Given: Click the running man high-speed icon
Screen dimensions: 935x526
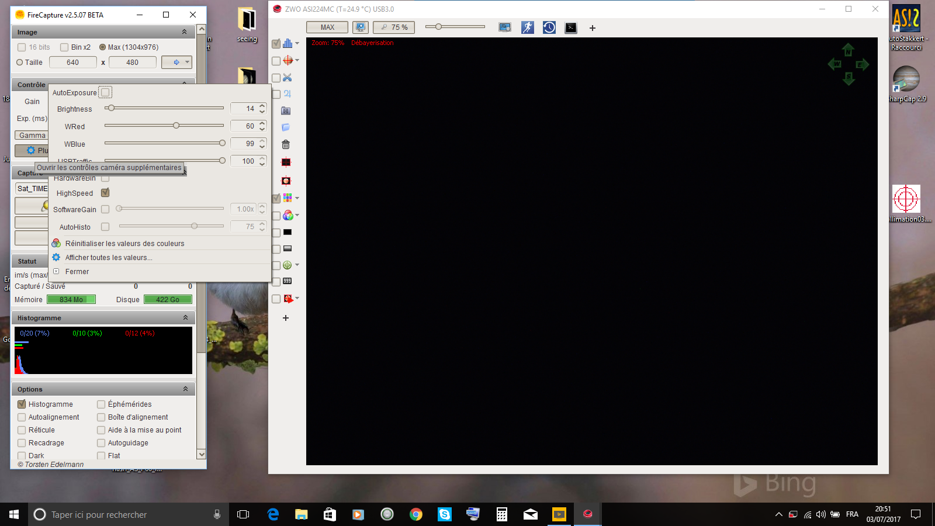Looking at the screenshot, I should (528, 27).
